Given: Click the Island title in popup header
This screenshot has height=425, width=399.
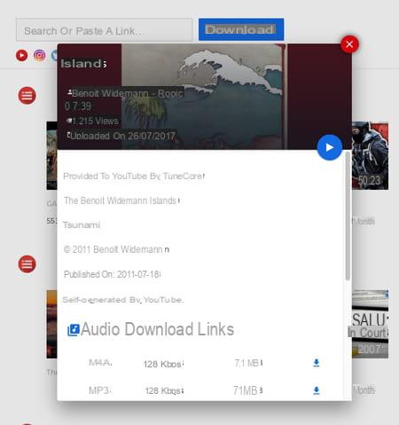Looking at the screenshot, I should 83,63.
